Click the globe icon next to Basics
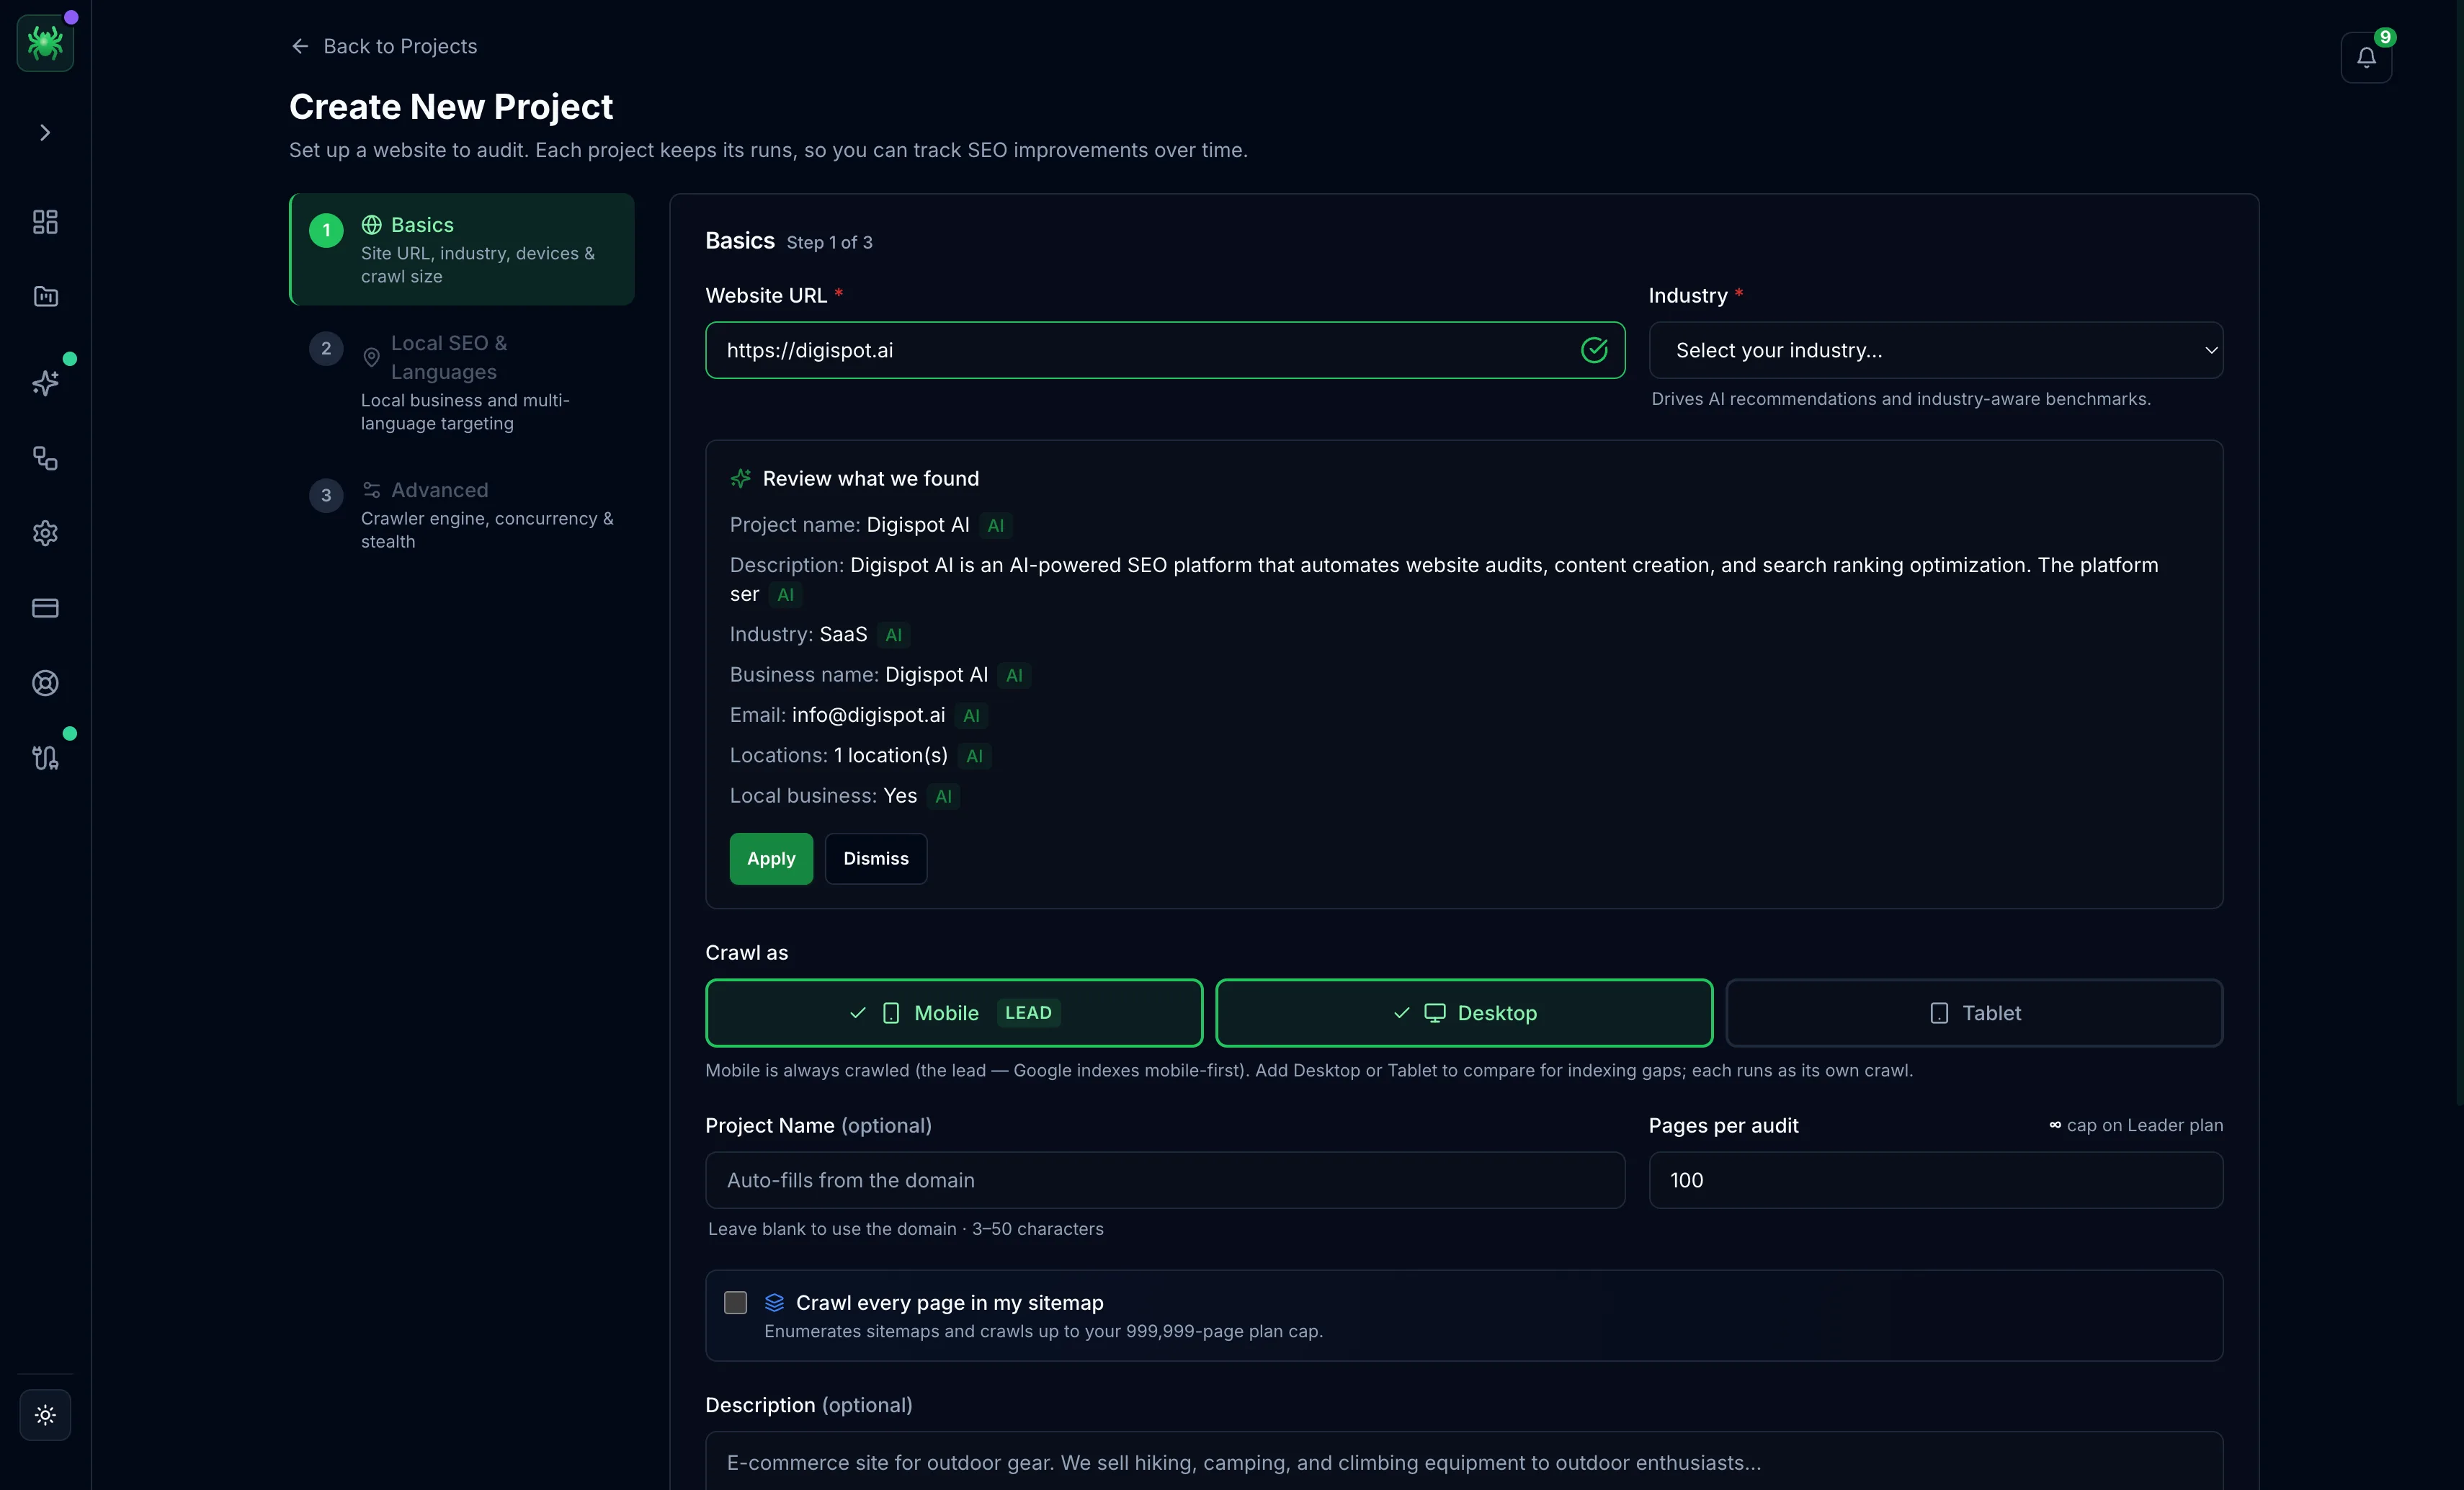This screenshot has height=1490, width=2464. point(372,225)
